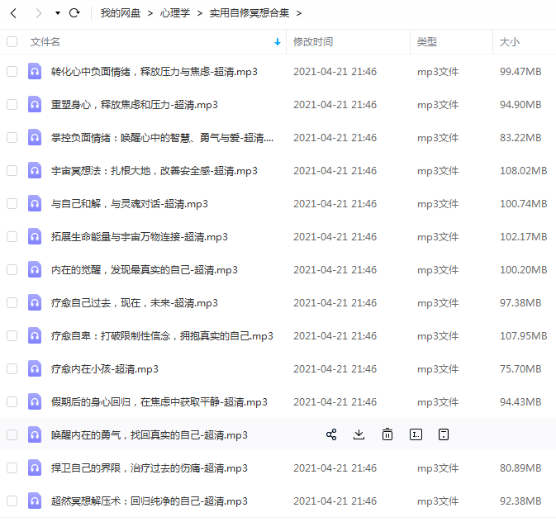556x522 pixels.
Task: Check the box for 宇宙冥想法 file
Action: (x=12, y=171)
